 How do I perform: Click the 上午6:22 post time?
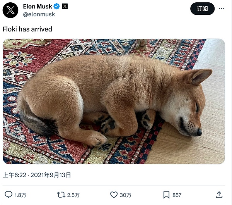click(14, 175)
